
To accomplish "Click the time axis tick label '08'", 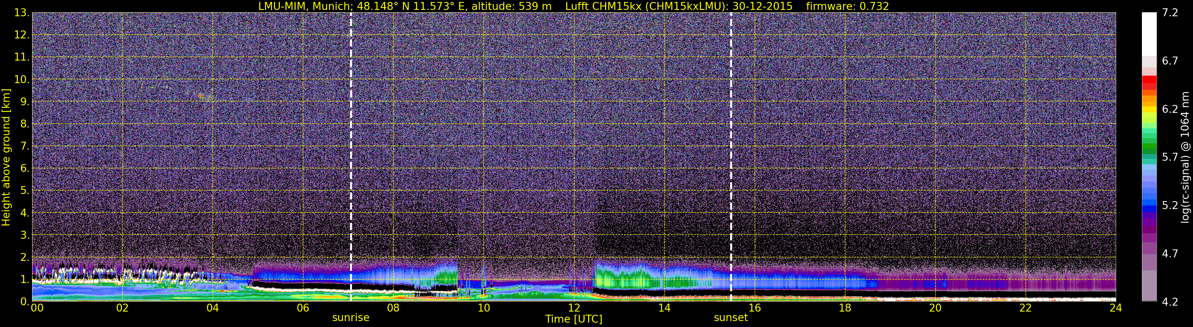I will point(393,308).
